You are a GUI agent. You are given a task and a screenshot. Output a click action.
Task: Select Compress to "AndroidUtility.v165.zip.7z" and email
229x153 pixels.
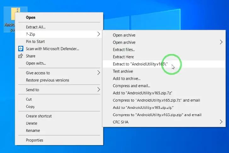(x=164, y=100)
